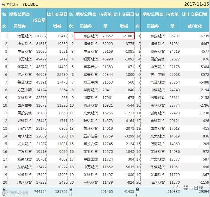
Task: Click volume value 32276
Action: point(41,98)
